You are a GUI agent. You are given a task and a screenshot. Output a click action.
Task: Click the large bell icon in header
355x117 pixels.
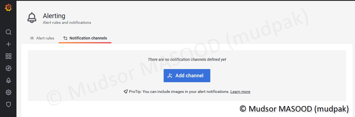tap(32, 18)
